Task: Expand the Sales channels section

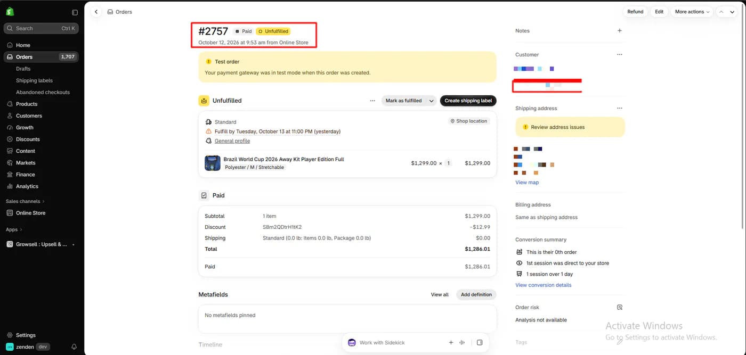Action: click(x=25, y=201)
